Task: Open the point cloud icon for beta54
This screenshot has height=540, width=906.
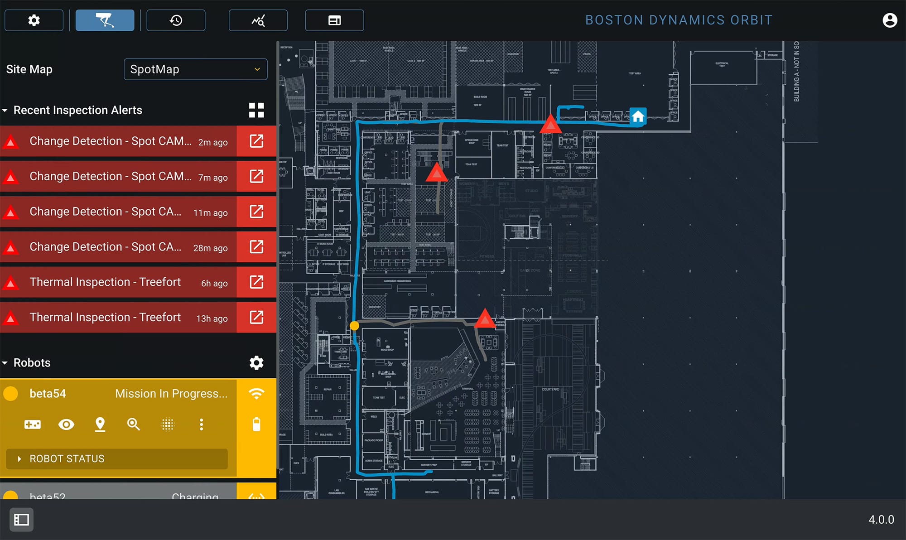Action: (168, 424)
